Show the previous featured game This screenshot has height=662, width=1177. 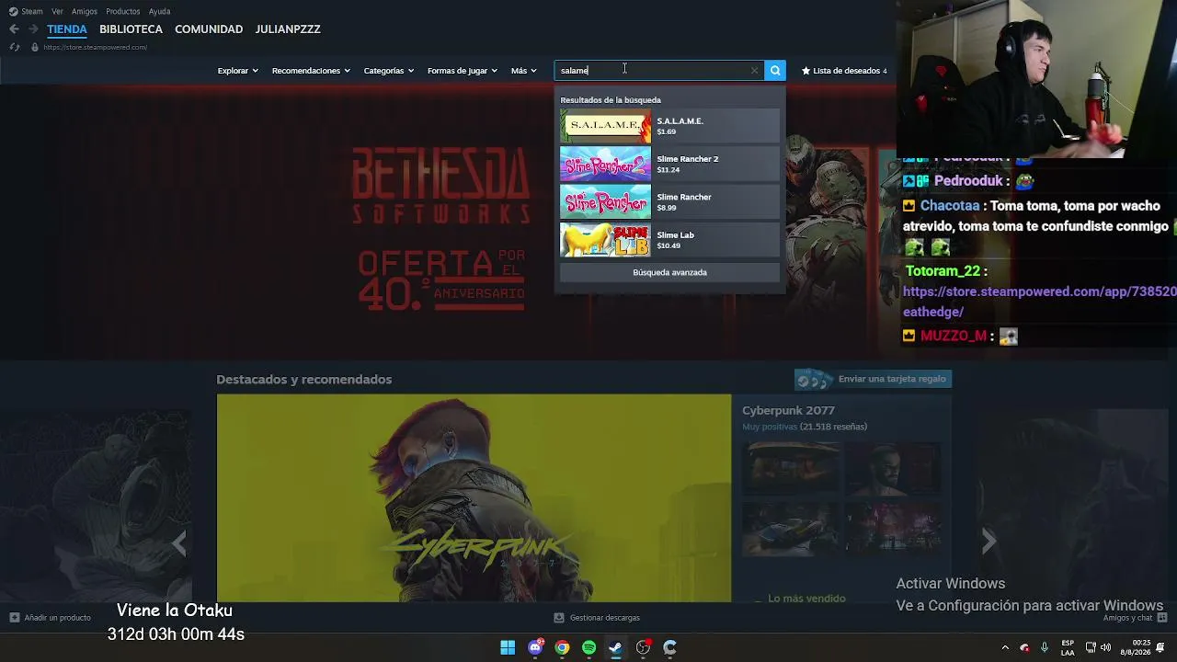point(179,542)
